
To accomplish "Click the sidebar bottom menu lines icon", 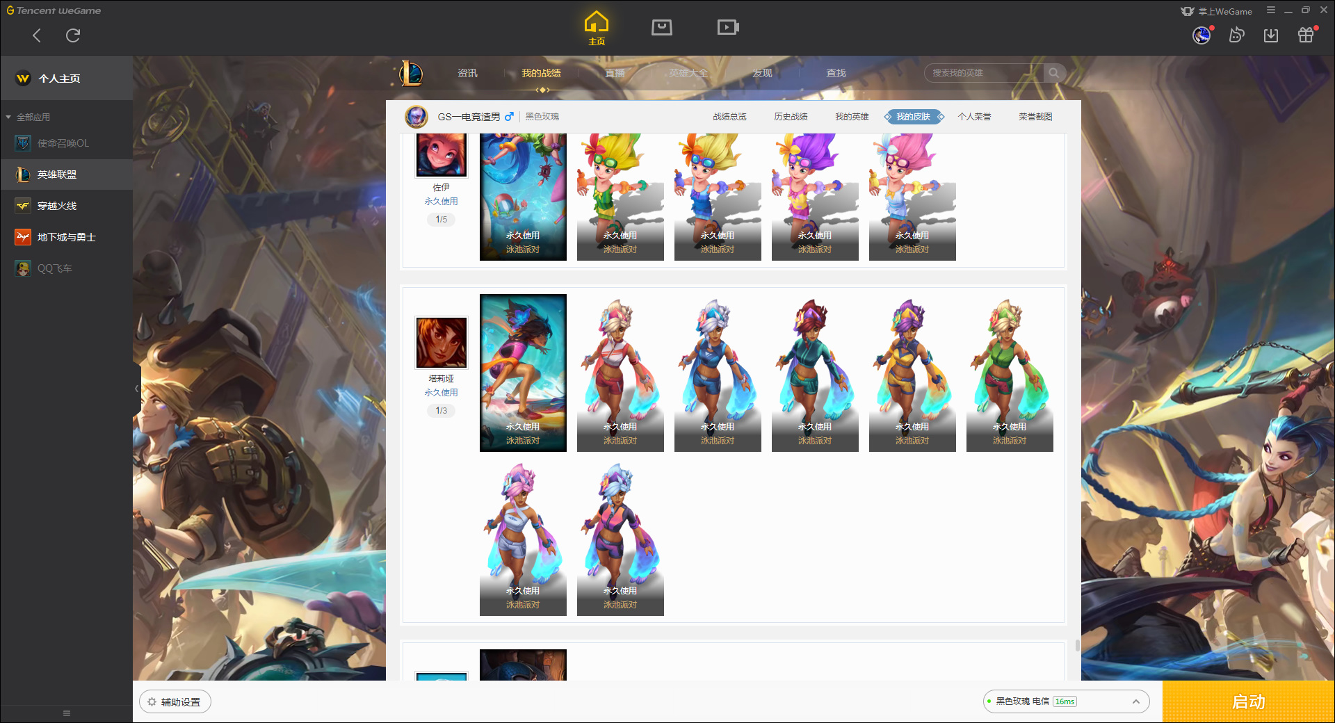I will [67, 713].
